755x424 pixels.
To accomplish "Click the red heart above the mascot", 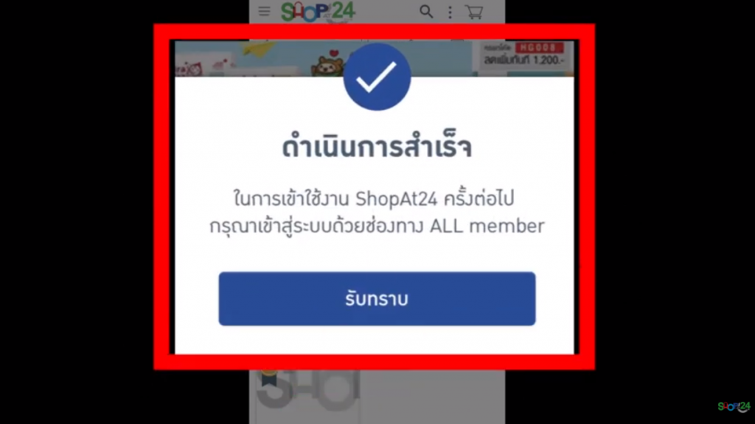I will (x=334, y=53).
